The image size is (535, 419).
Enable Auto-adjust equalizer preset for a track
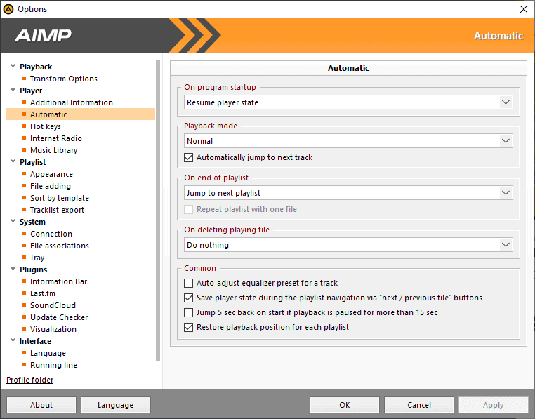(188, 283)
